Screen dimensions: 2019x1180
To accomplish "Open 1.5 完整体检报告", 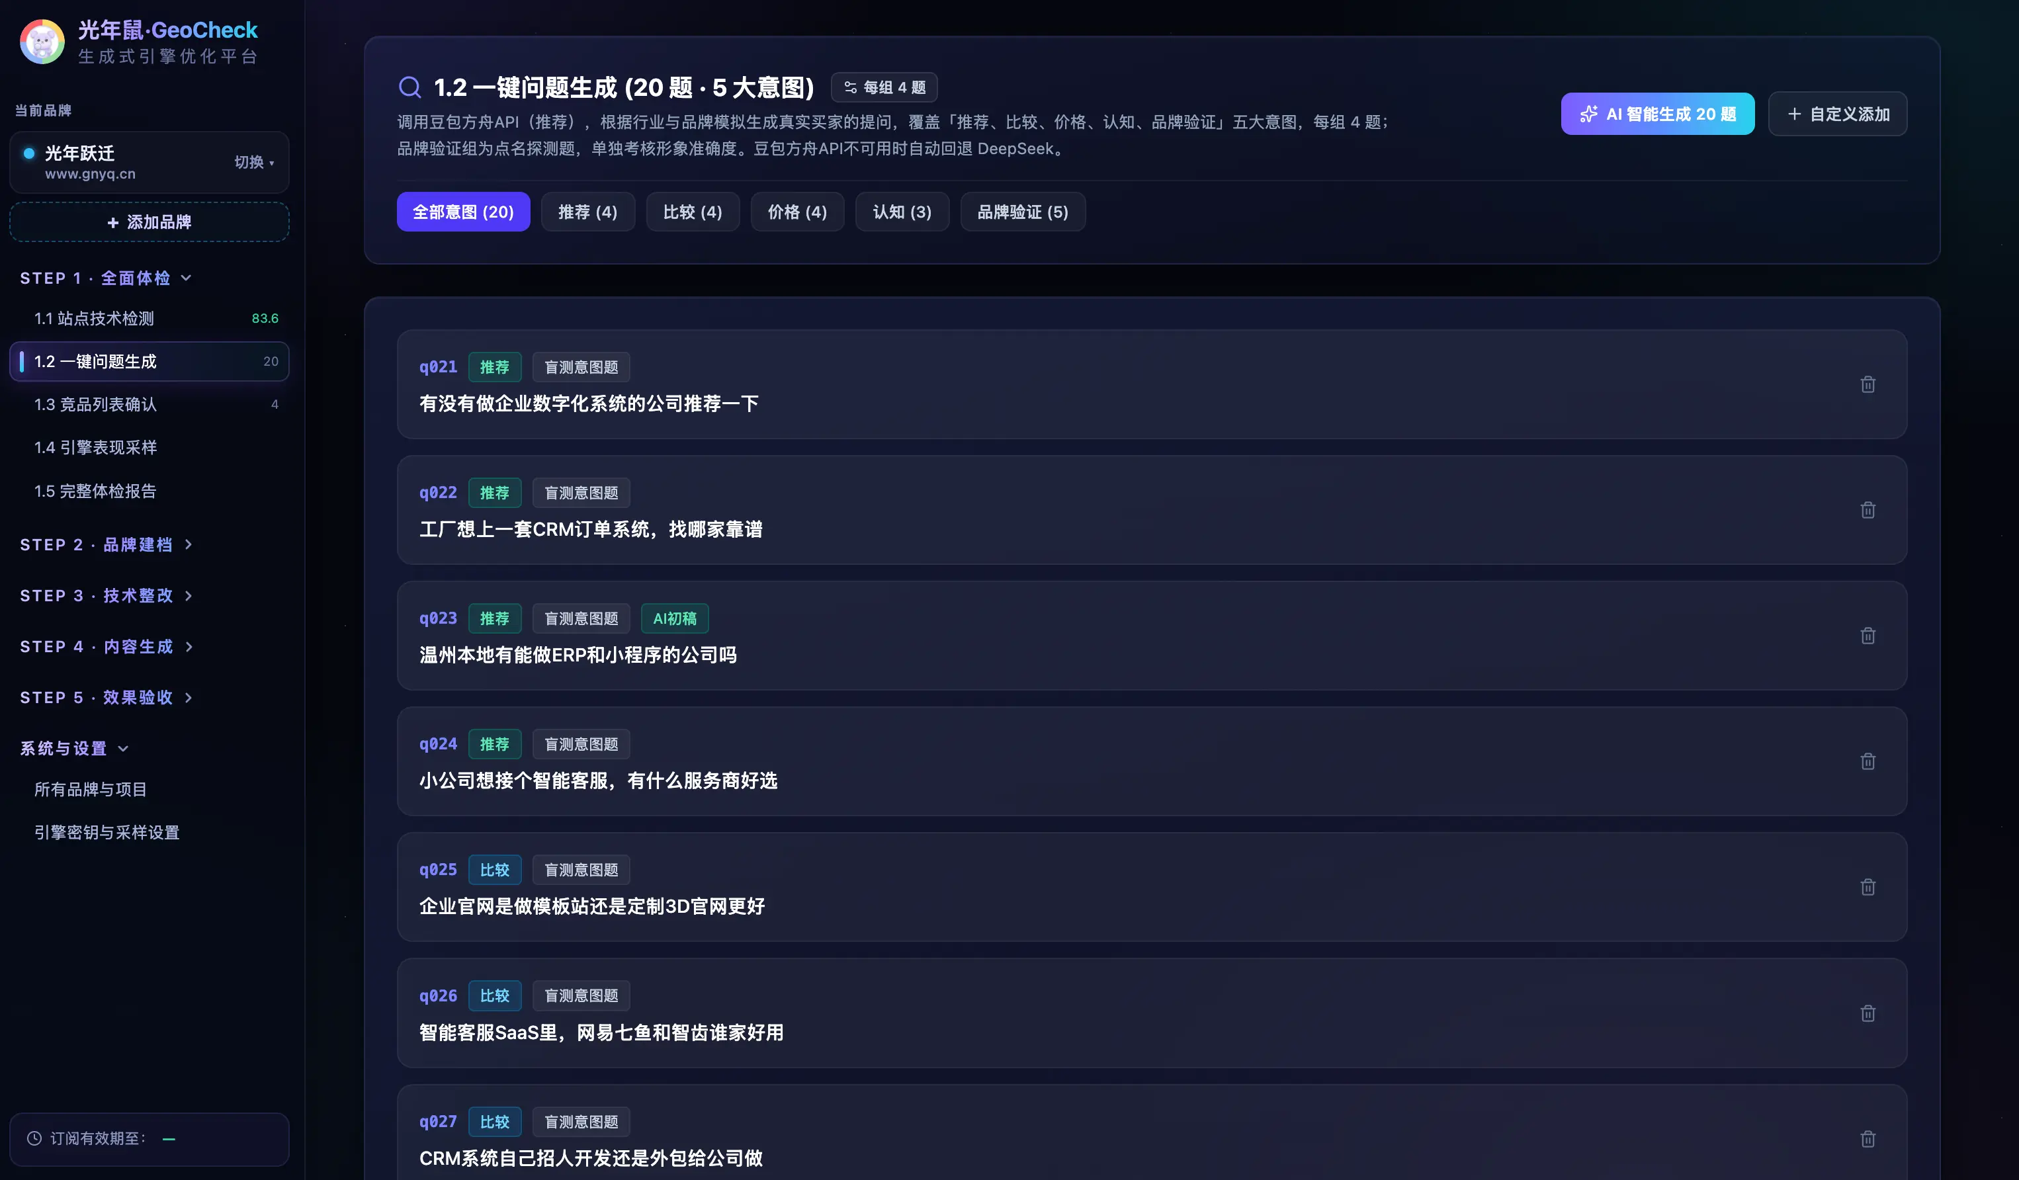I will 149,491.
